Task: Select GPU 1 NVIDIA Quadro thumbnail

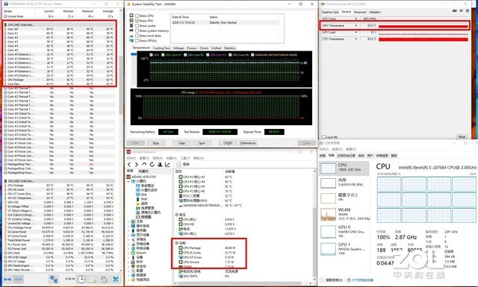Action: [x=329, y=249]
